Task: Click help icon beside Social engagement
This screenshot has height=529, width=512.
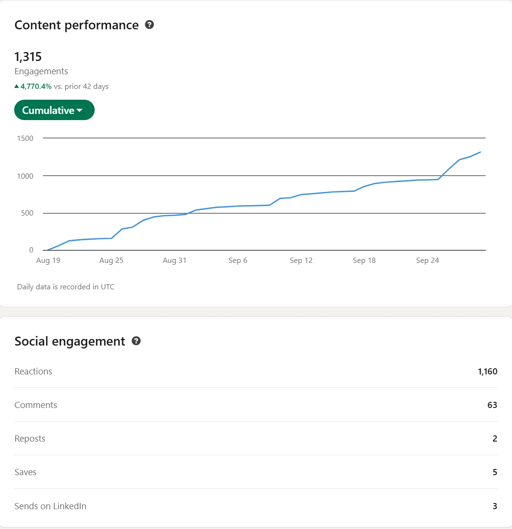Action: coord(136,341)
